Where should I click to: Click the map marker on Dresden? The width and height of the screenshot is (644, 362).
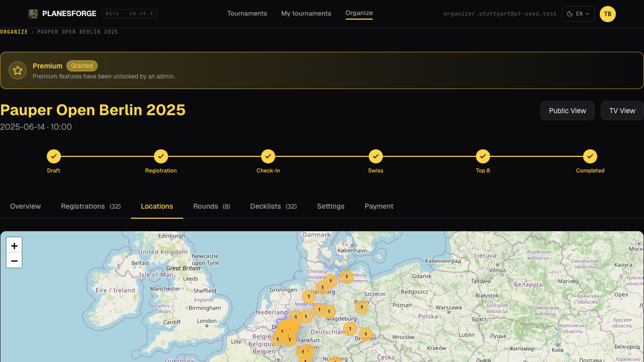click(x=366, y=334)
